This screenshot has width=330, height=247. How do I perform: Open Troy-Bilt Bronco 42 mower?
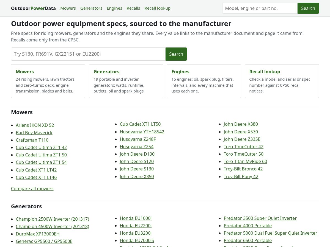(243, 169)
